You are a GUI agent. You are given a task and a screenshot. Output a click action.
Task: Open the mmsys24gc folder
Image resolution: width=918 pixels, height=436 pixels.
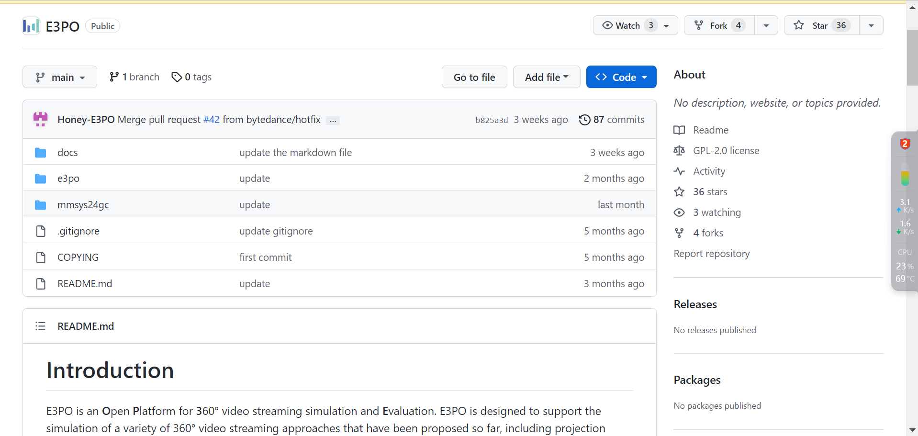coord(83,205)
